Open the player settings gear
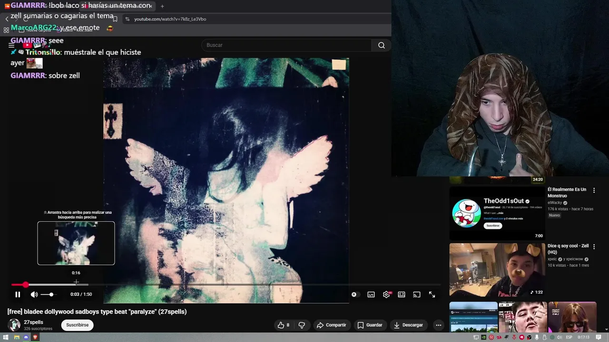 (x=386, y=294)
